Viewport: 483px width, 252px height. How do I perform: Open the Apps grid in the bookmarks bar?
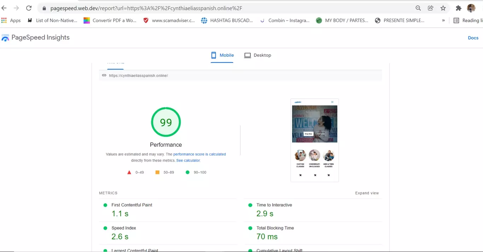[x=11, y=20]
